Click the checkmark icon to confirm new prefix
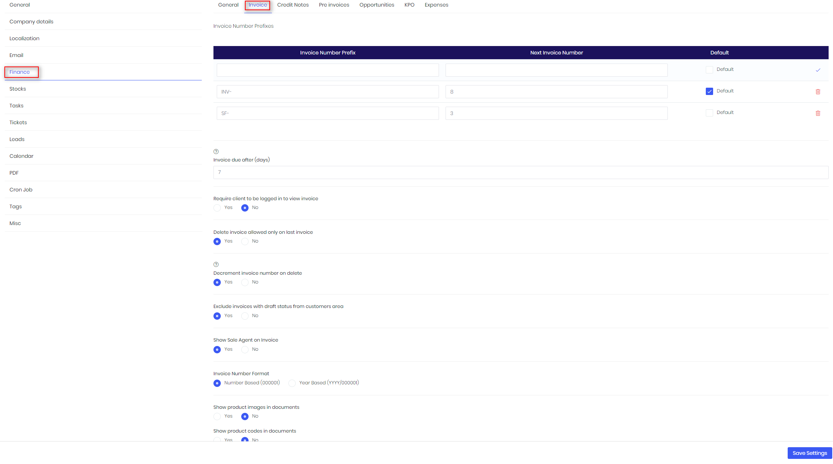The width and height of the screenshot is (833, 464). tap(818, 70)
